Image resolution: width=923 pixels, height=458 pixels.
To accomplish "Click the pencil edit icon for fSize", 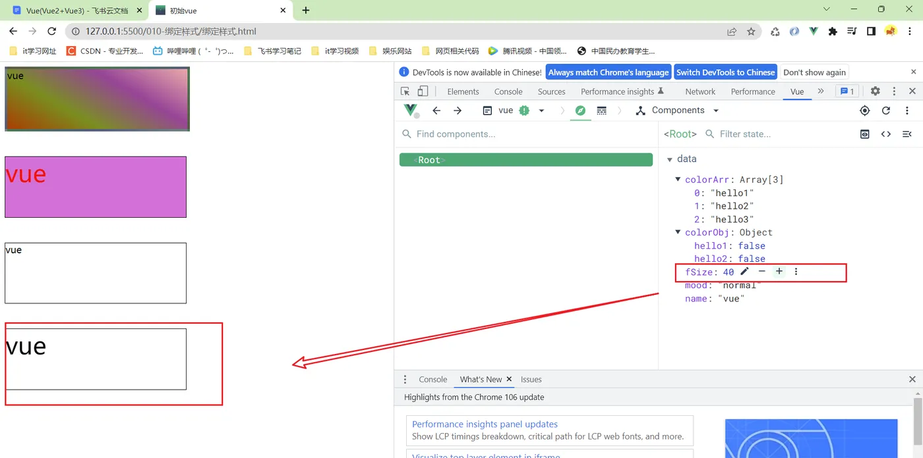I will [745, 271].
